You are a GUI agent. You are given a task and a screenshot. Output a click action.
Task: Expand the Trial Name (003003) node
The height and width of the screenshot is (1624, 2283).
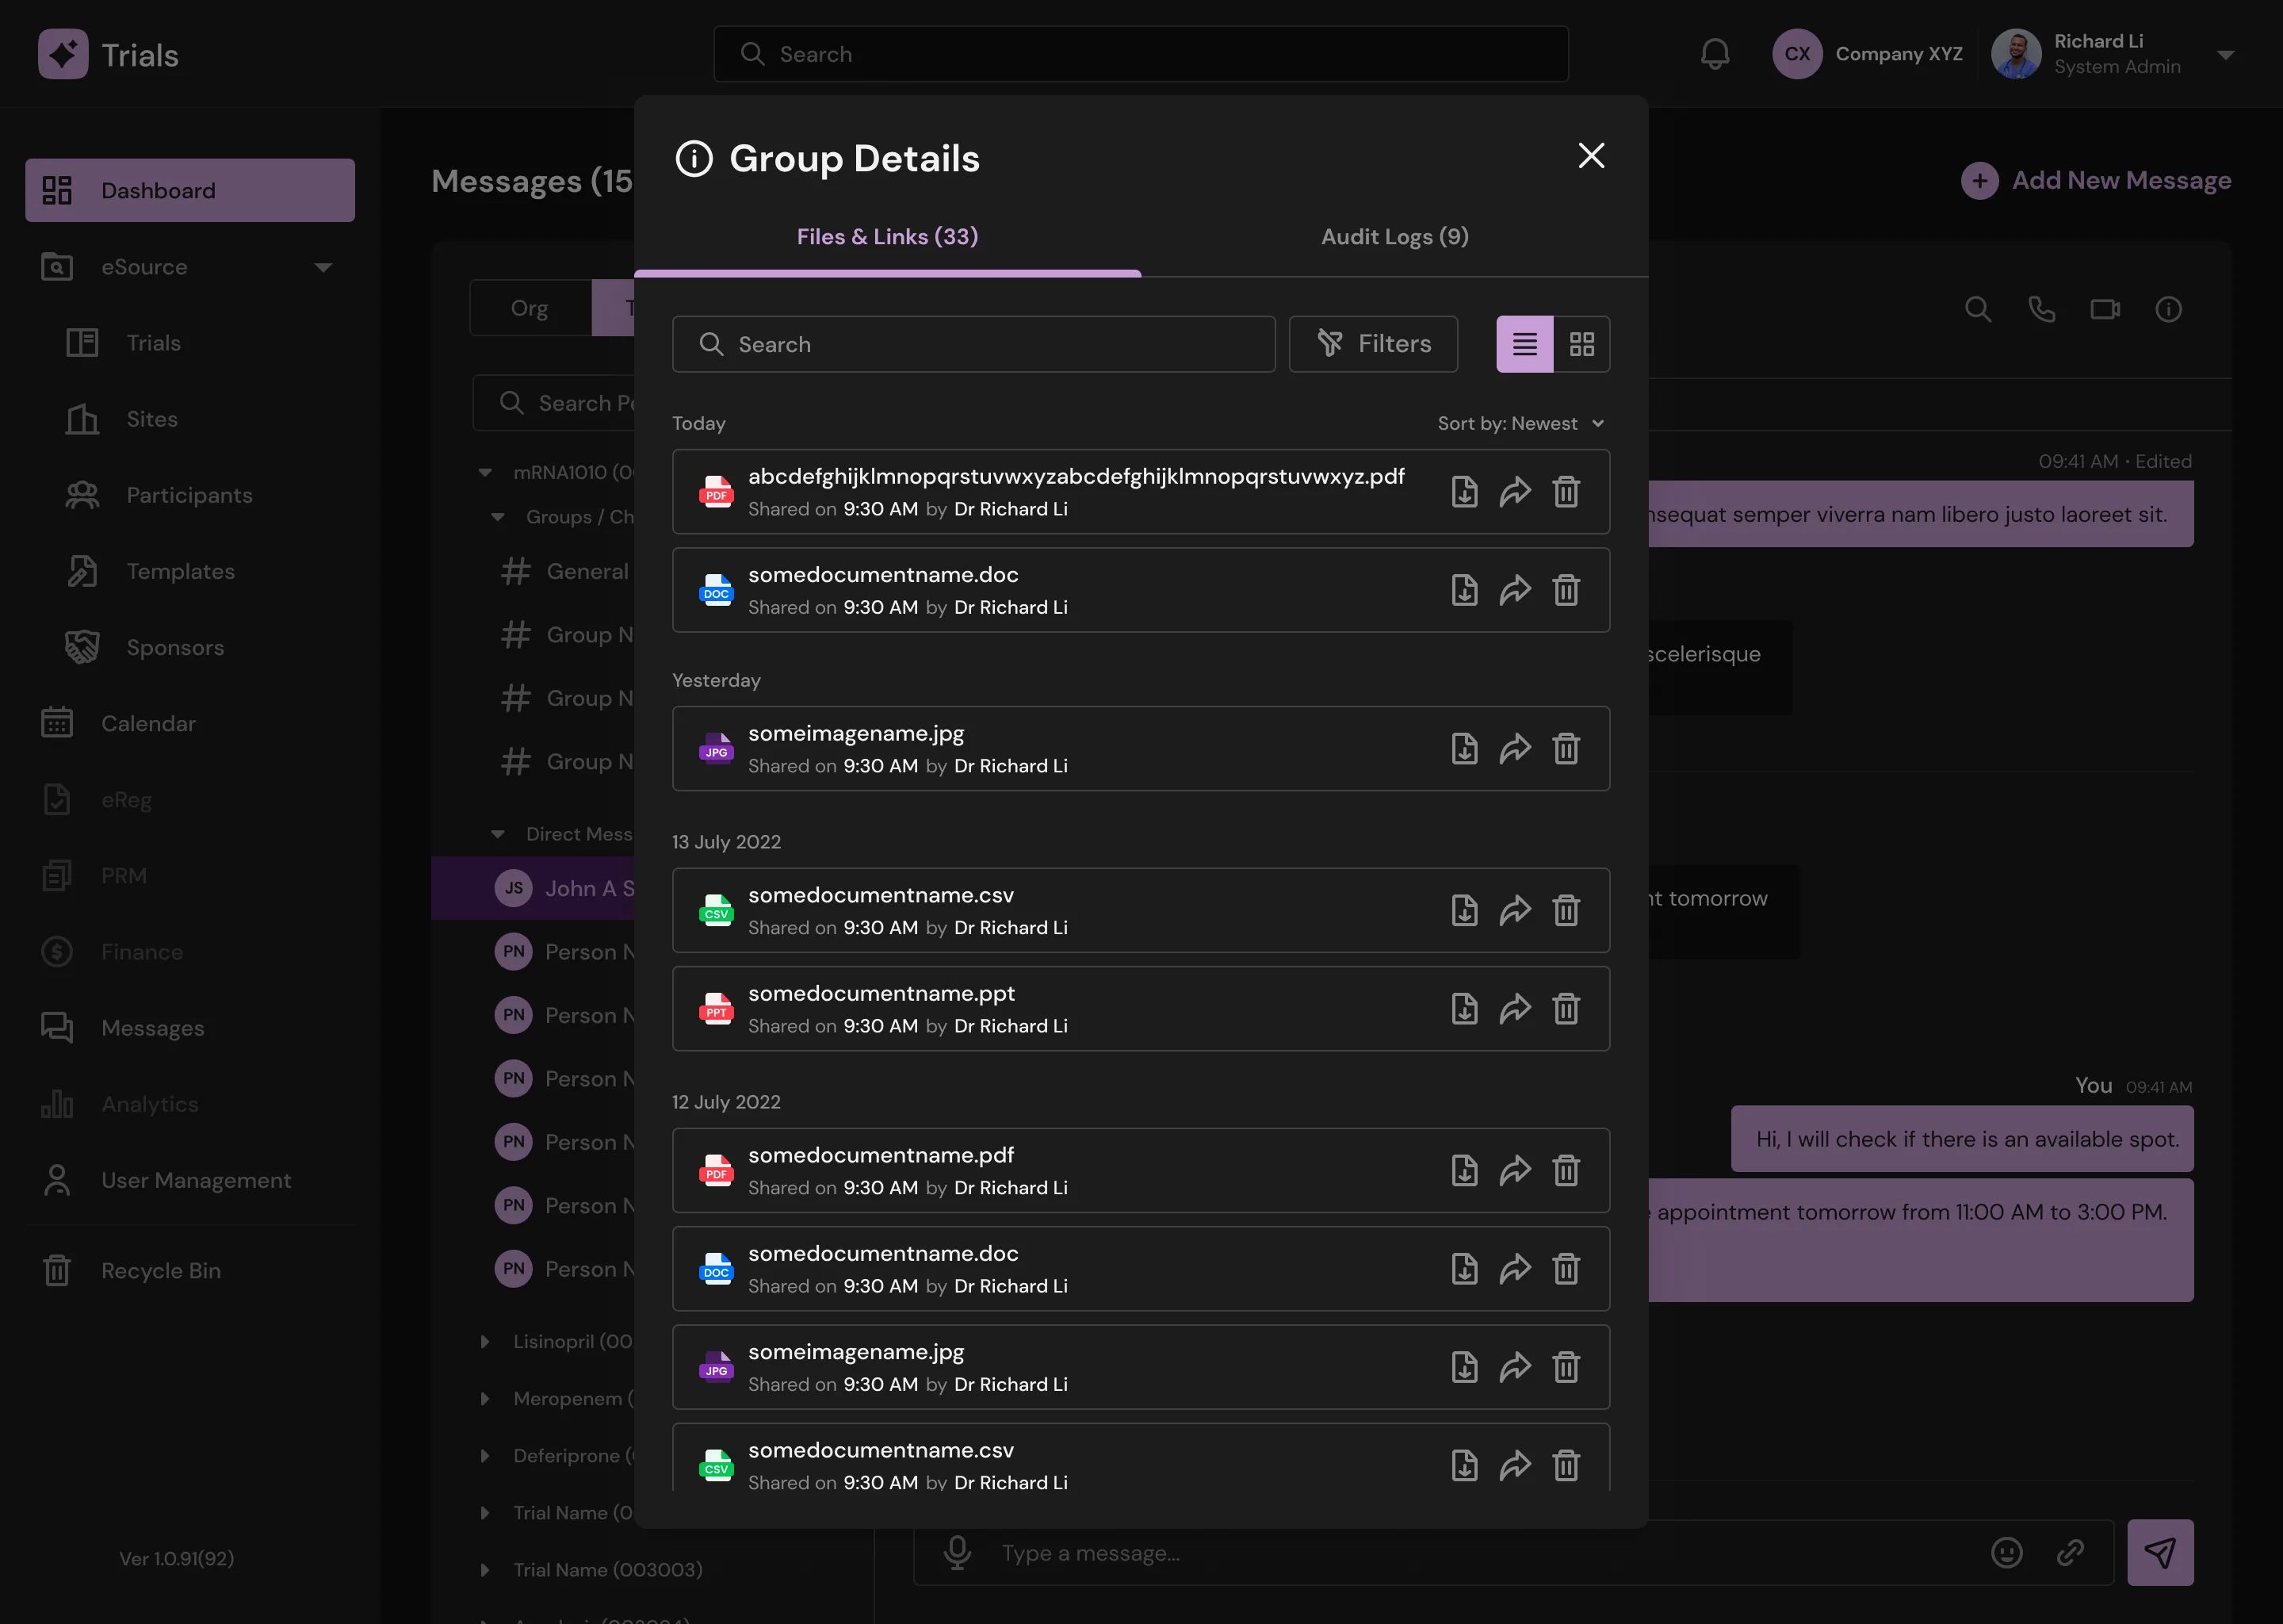485,1570
